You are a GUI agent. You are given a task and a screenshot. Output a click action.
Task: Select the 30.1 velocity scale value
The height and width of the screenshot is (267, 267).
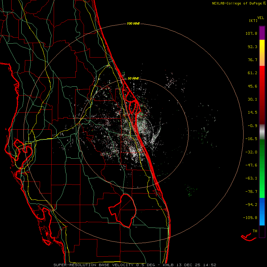coord(252,99)
